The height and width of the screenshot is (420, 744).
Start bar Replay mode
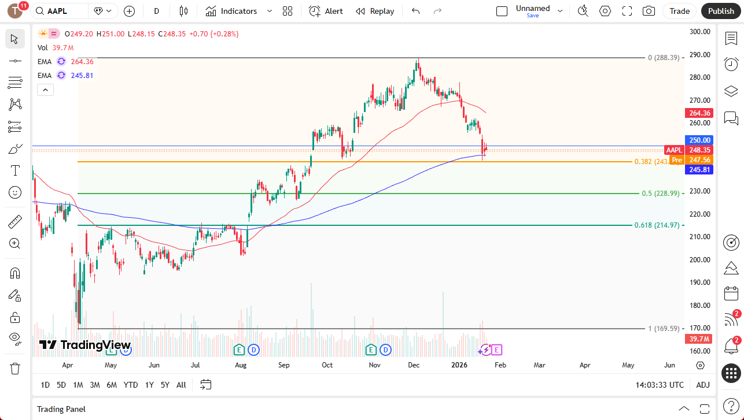click(x=375, y=11)
